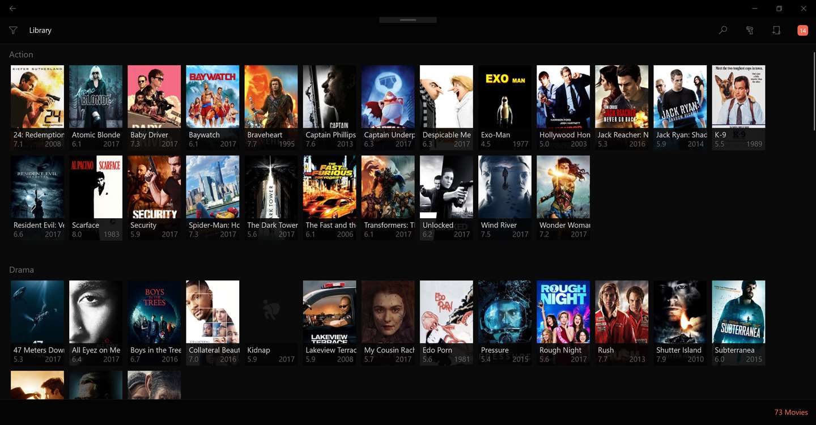The image size is (816, 425).
Task: Click the 73 Movies count
Action: (791, 412)
